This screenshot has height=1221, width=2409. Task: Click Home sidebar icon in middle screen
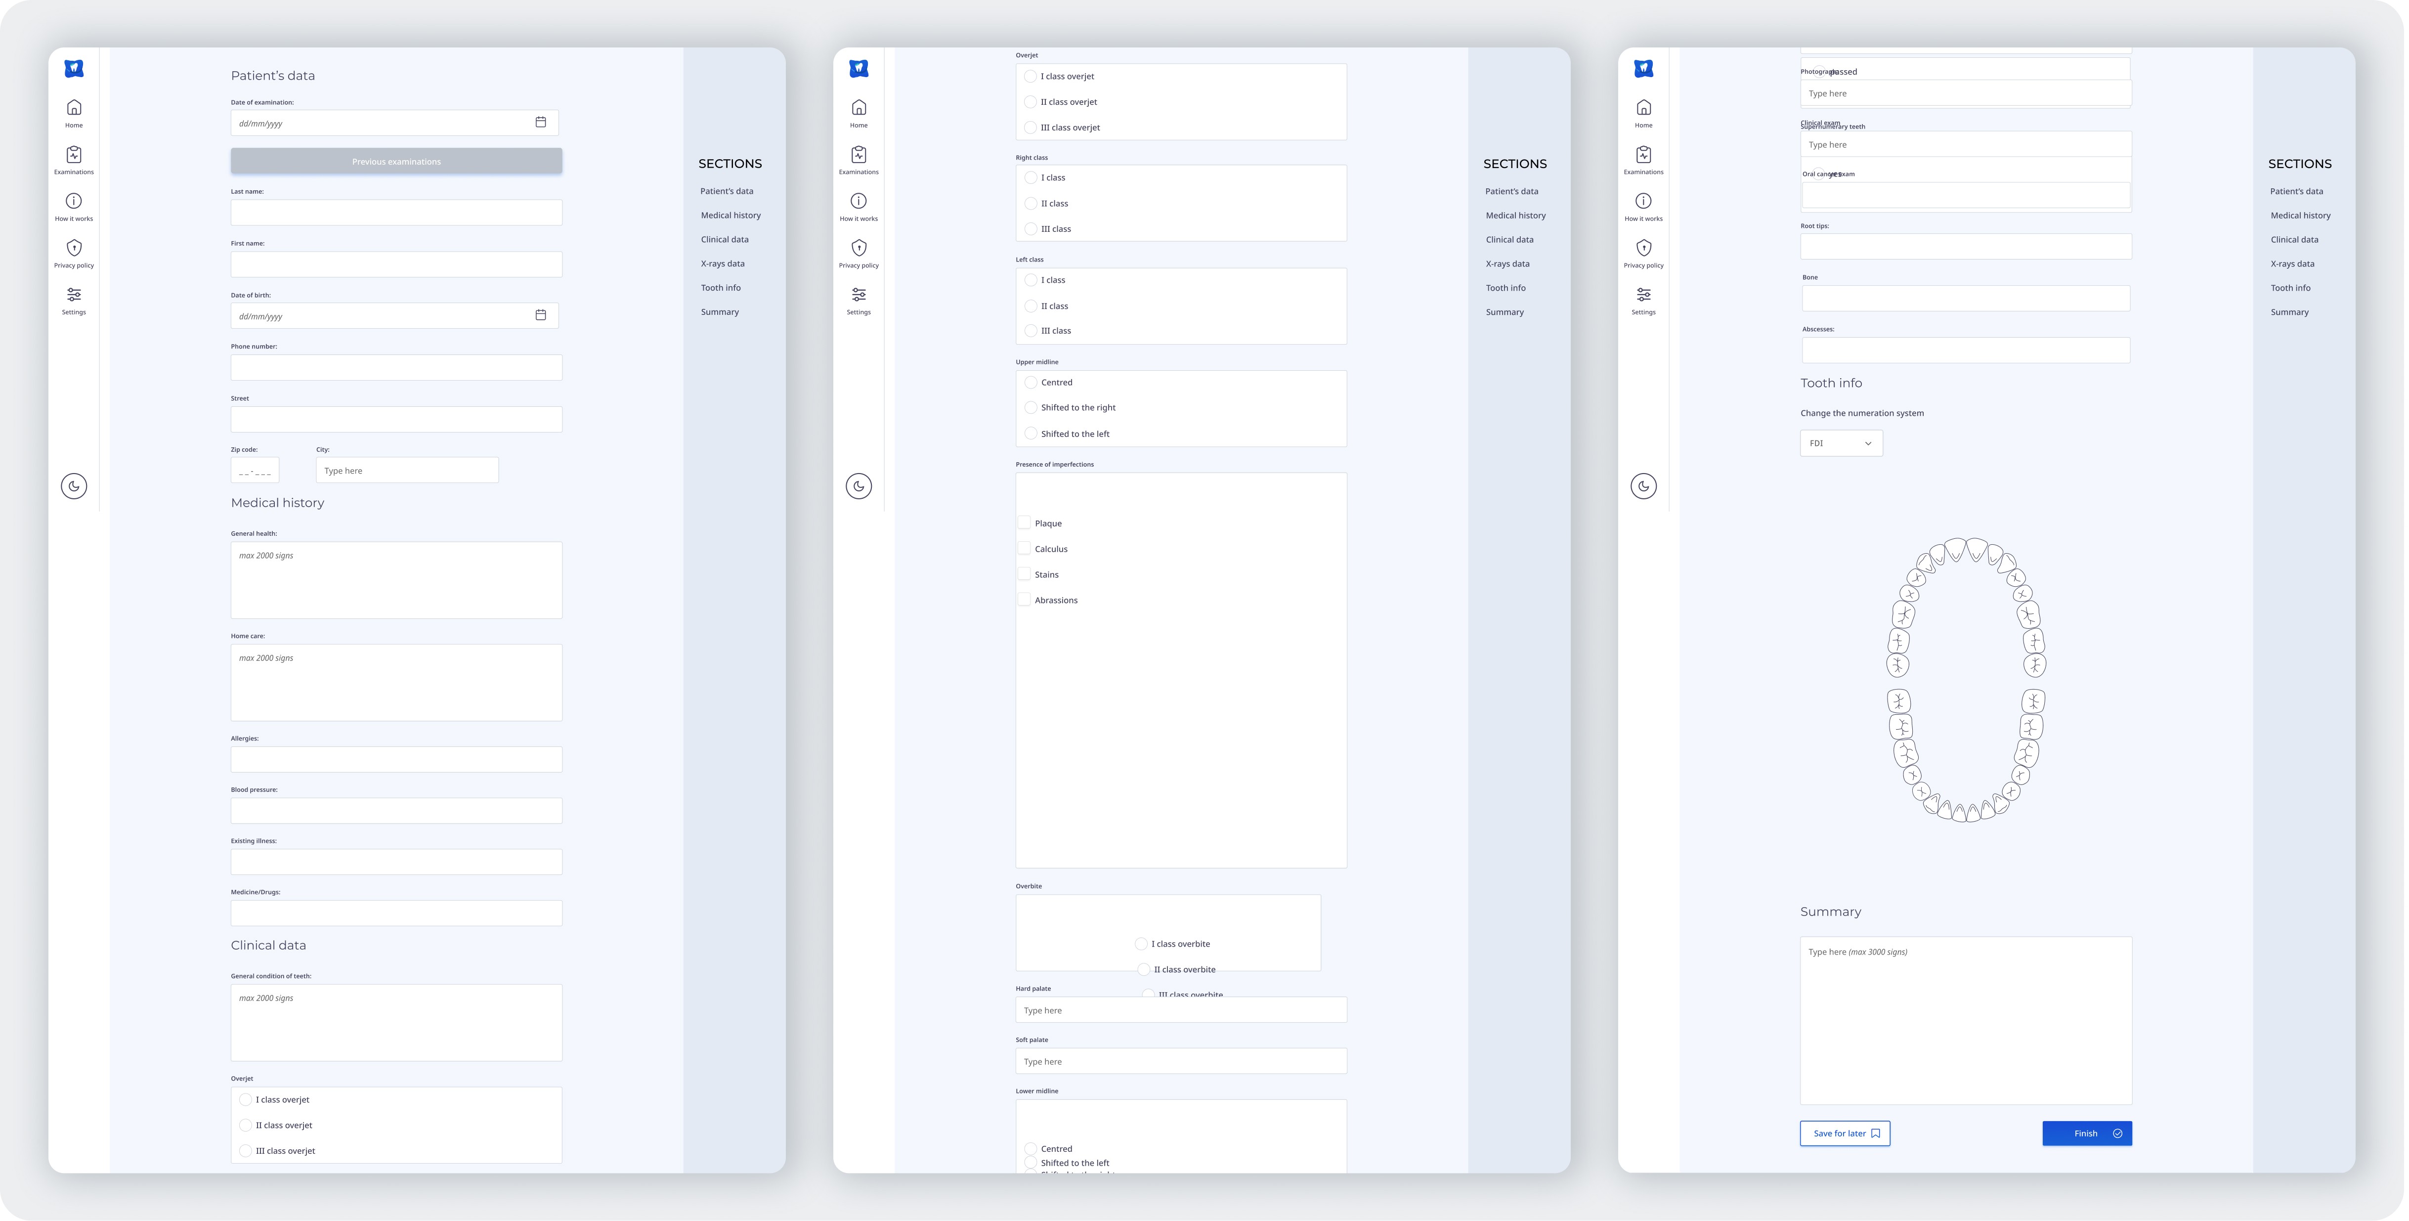tap(859, 109)
